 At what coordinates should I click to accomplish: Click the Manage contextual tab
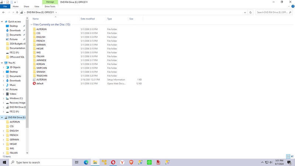[50, 2]
